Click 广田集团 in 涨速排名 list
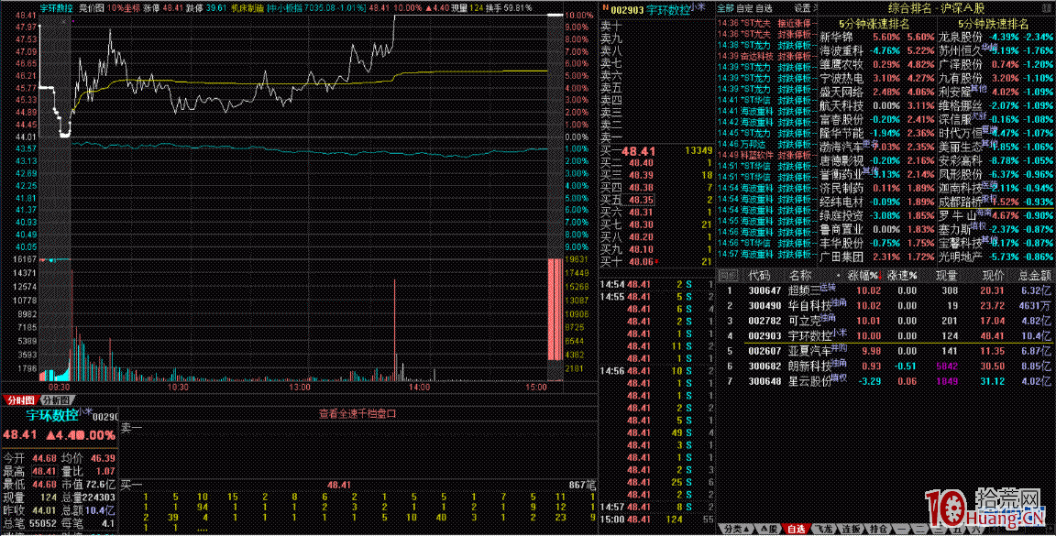This screenshot has height=536, width=1056. coord(841,257)
